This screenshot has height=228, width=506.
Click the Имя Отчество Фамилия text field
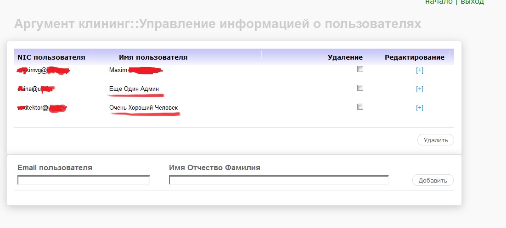(279, 180)
